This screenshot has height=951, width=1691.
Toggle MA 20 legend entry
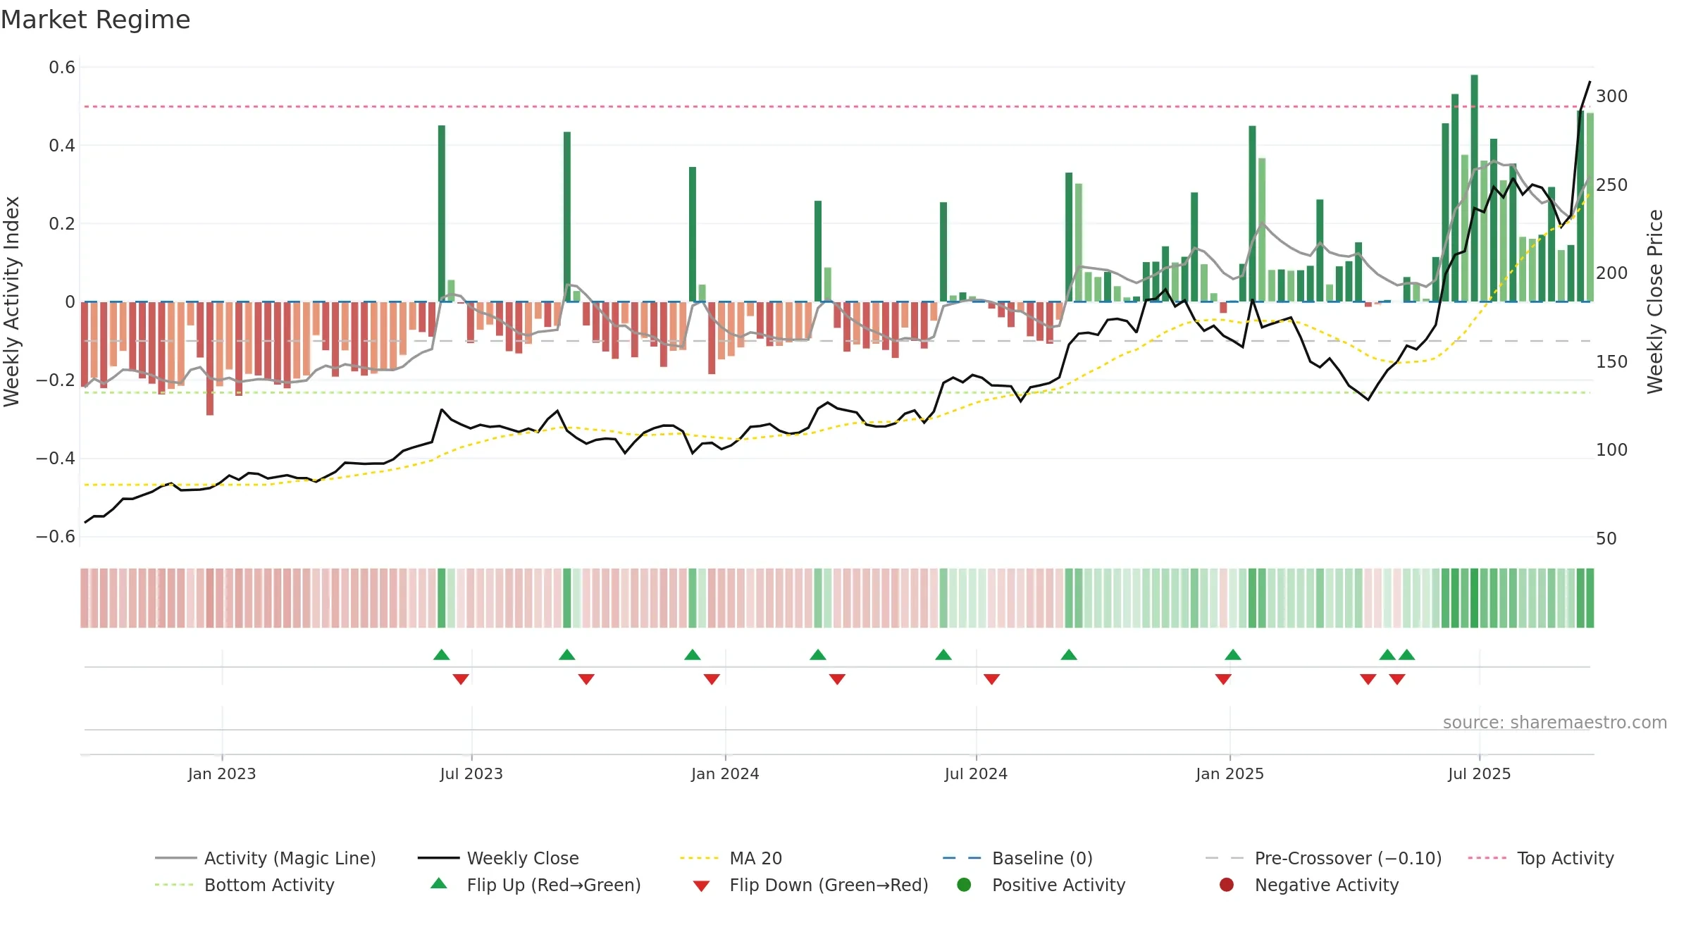(x=731, y=858)
